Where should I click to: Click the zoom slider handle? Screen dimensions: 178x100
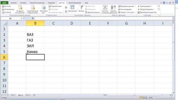point(165,97)
